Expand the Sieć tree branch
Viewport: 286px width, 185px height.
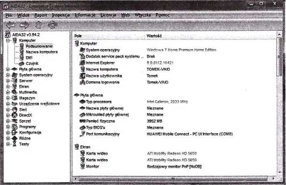click(x=8, y=110)
